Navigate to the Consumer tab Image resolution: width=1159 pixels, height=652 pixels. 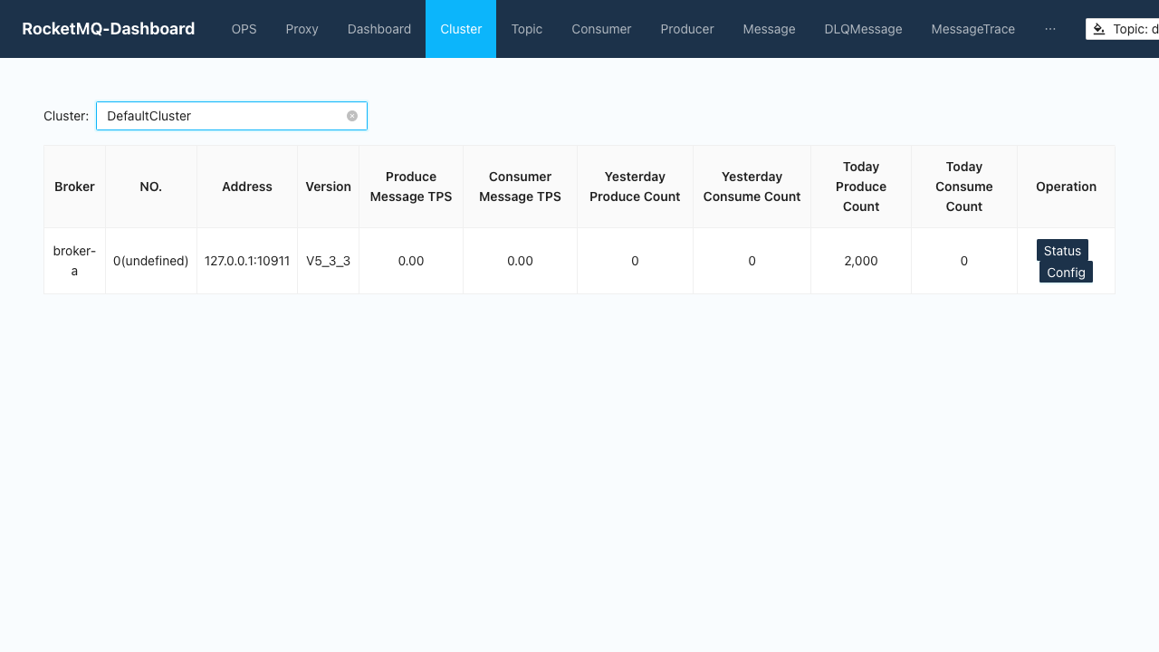coord(601,29)
